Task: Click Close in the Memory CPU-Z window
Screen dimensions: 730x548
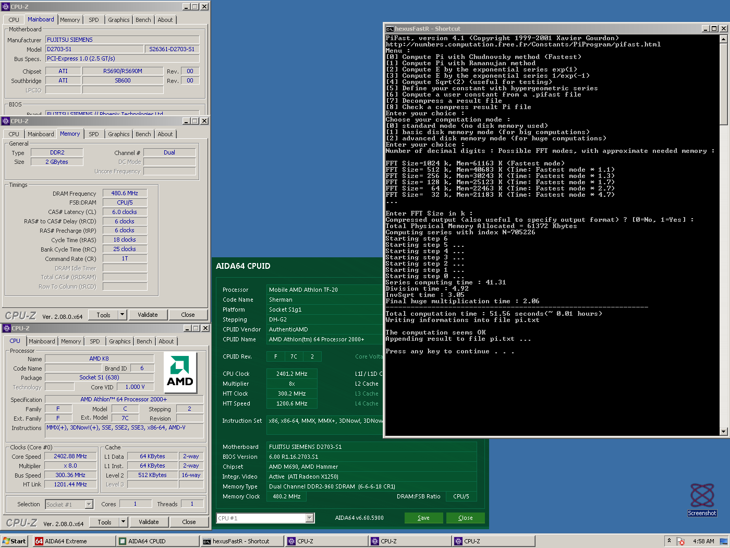Action: [188, 315]
